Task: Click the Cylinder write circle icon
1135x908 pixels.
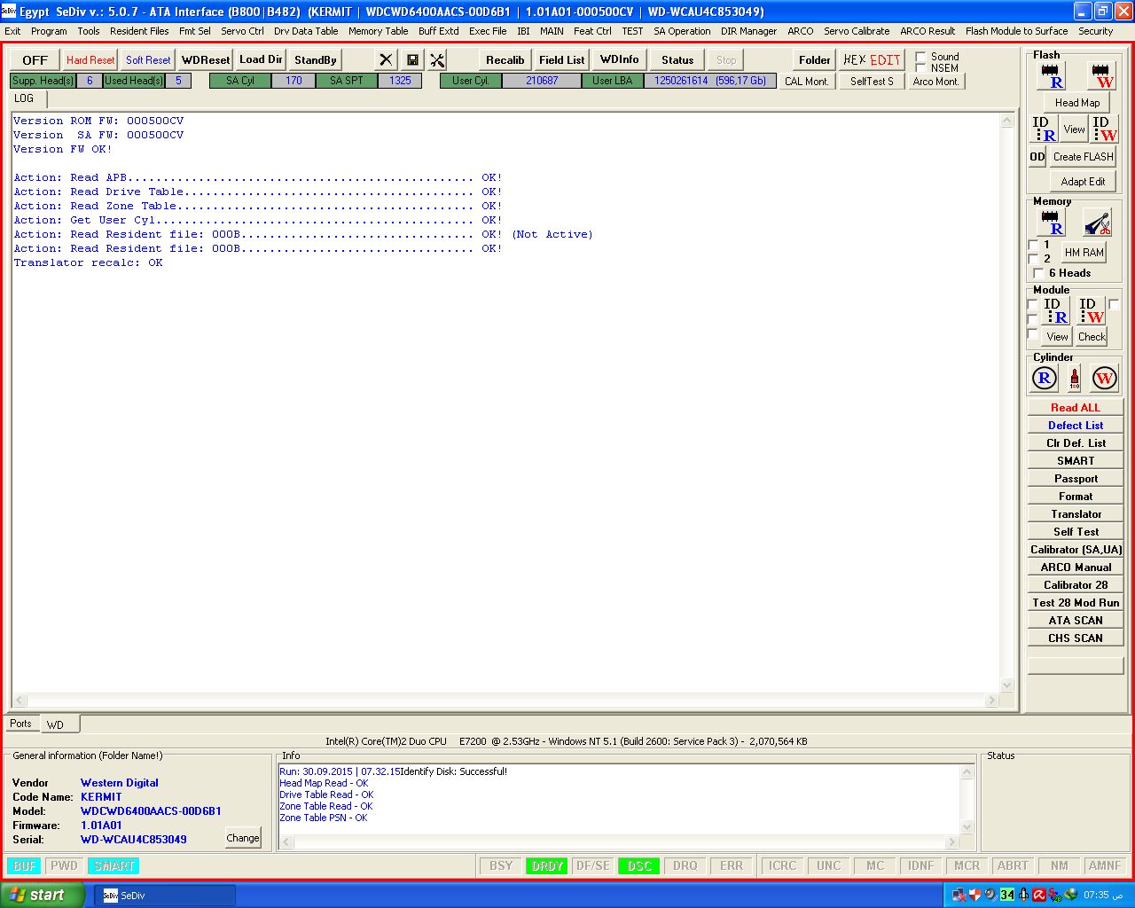Action: pos(1104,379)
